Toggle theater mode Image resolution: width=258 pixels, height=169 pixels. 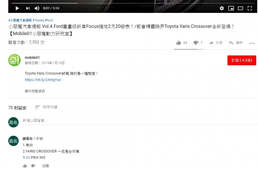[x=240, y=8]
